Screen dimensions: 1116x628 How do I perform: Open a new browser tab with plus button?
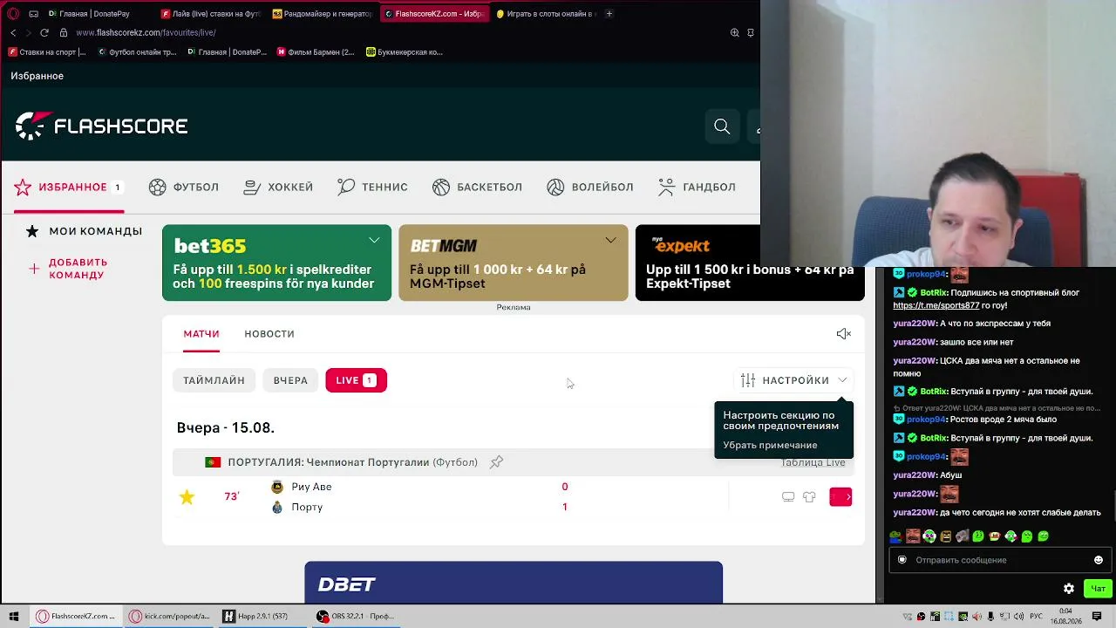609,14
